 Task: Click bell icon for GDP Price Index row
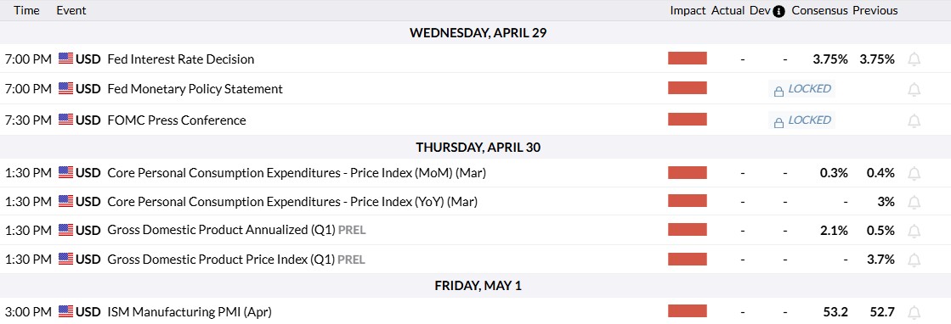coord(914,260)
